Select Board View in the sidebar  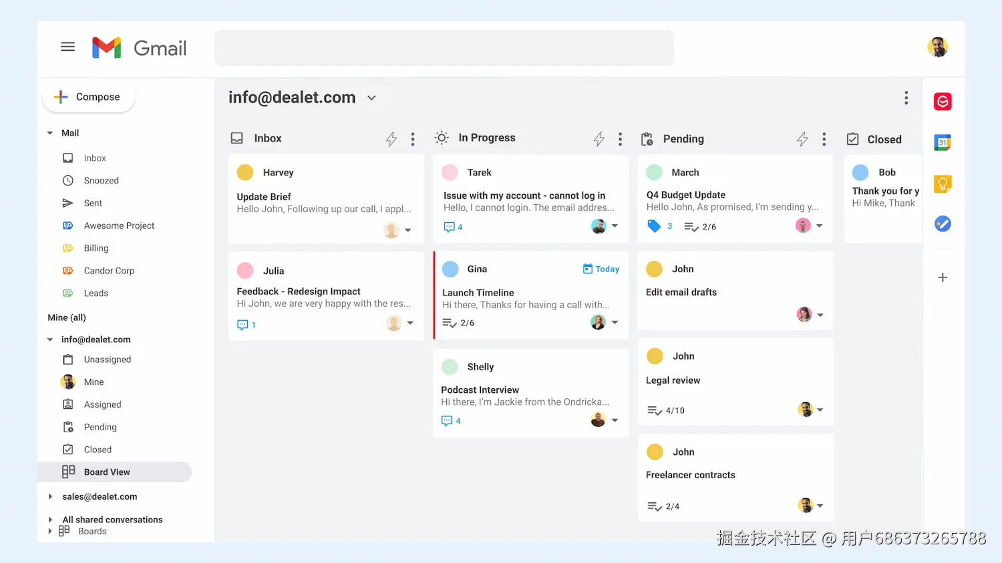[107, 472]
